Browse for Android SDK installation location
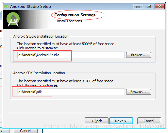The image size is (168, 133). 139,92
